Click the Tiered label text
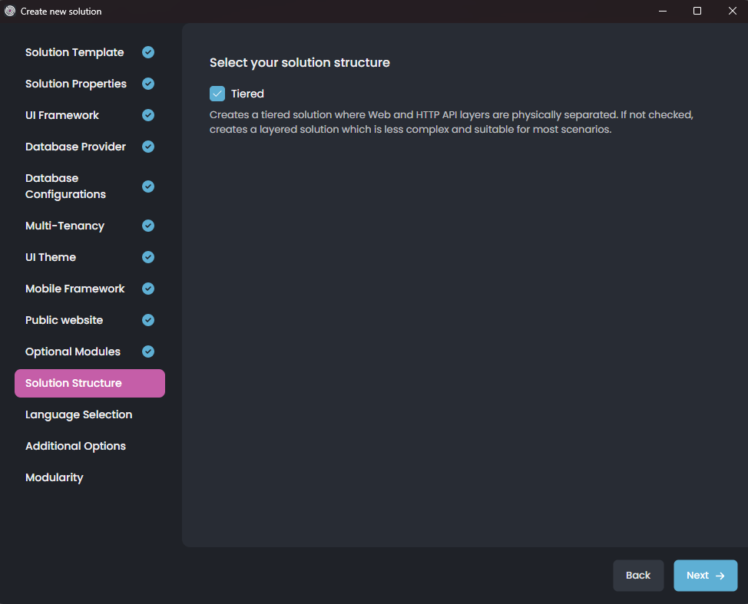 [x=247, y=94]
